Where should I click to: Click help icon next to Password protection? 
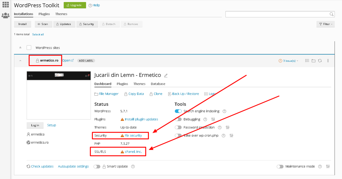tap(220, 127)
